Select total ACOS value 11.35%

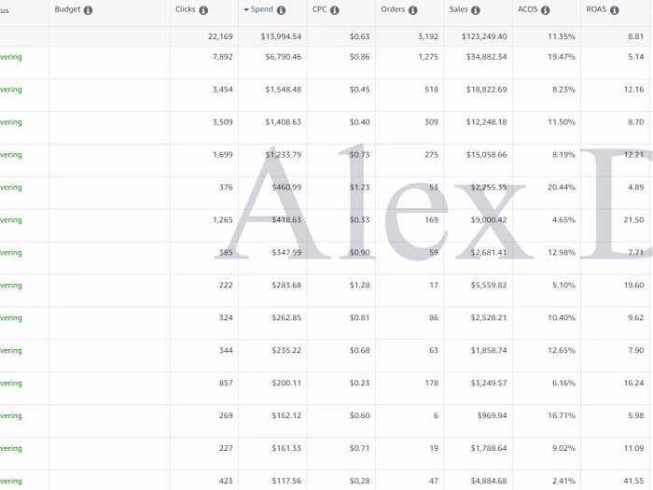point(562,36)
